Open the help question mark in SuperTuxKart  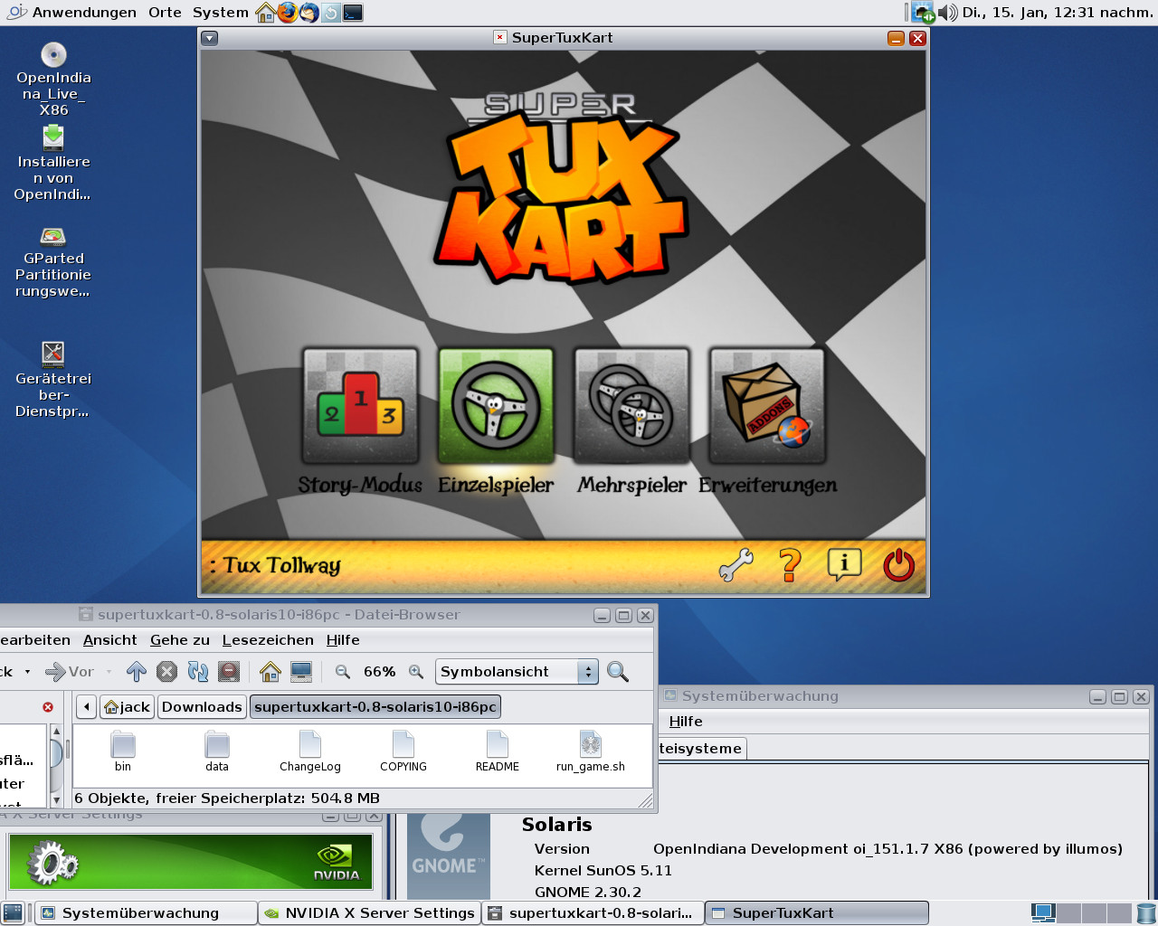click(790, 565)
